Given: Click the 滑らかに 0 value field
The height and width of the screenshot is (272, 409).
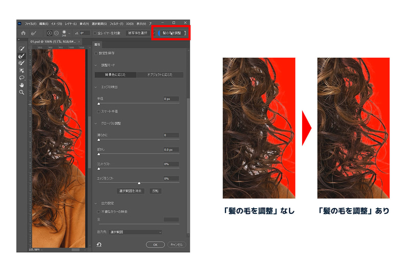Looking at the screenshot, I should (171, 135).
